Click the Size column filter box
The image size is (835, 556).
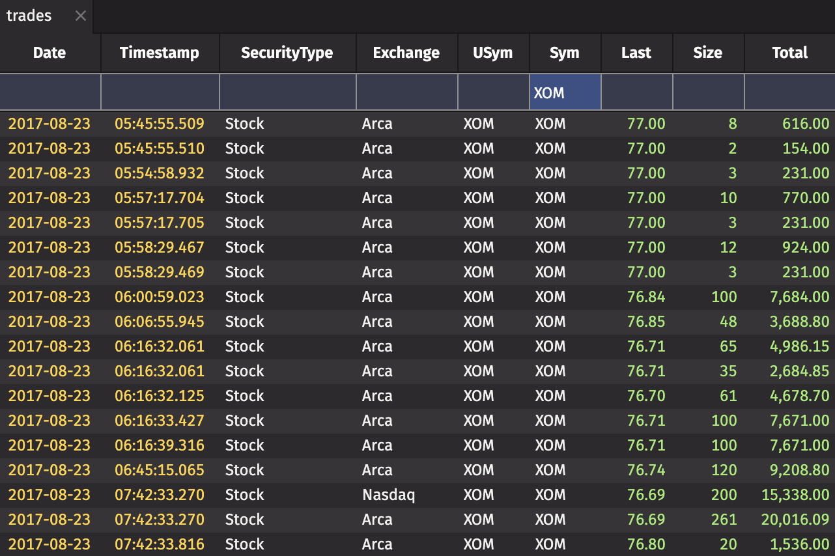pos(708,92)
